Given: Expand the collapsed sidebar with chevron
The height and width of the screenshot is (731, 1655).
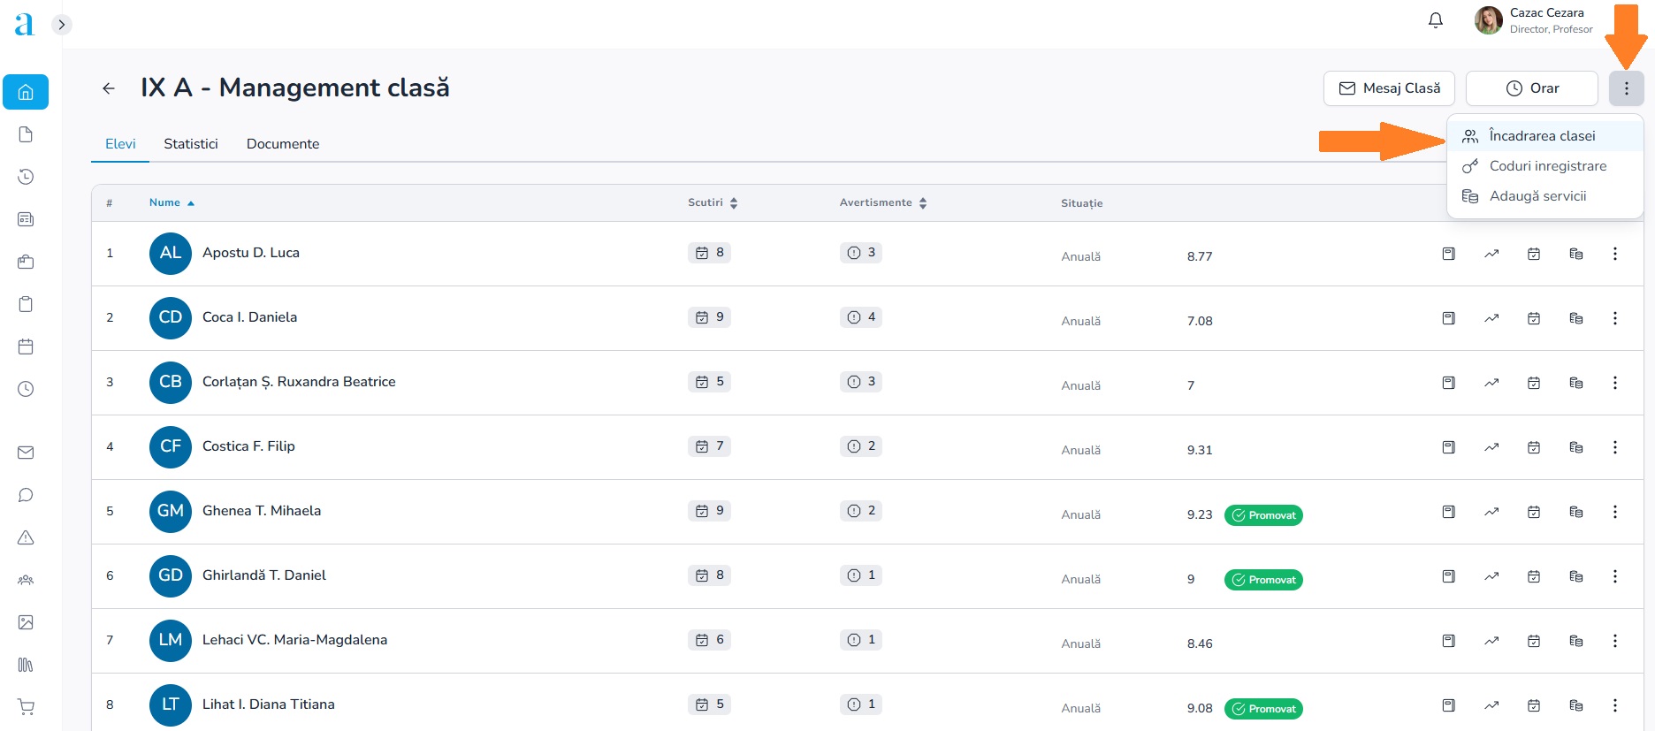Looking at the screenshot, I should tap(62, 25).
